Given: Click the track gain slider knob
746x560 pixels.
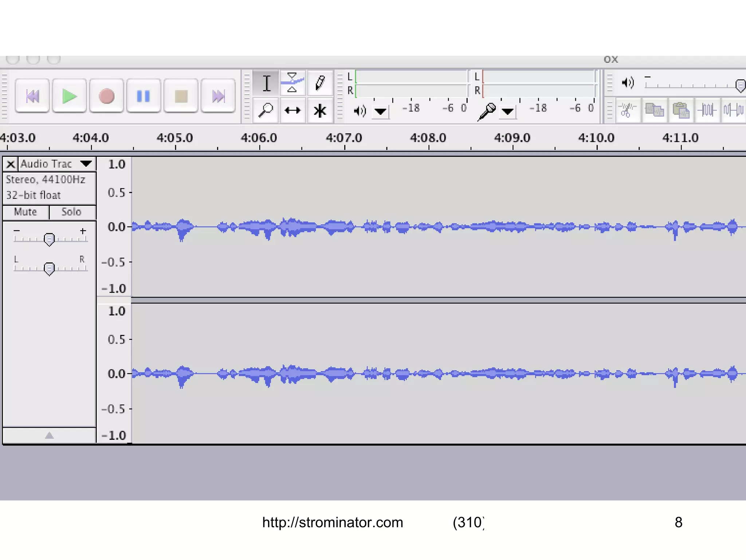Looking at the screenshot, I should click(49, 239).
